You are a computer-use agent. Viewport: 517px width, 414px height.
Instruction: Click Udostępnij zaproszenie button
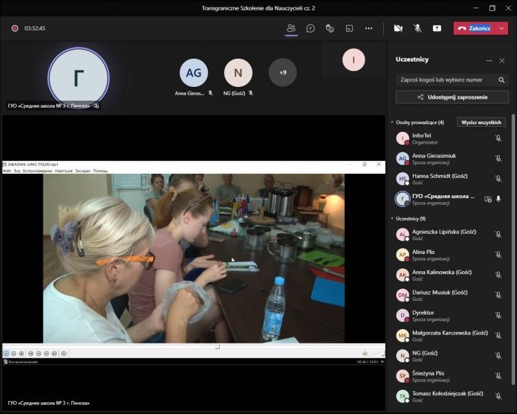(x=452, y=97)
